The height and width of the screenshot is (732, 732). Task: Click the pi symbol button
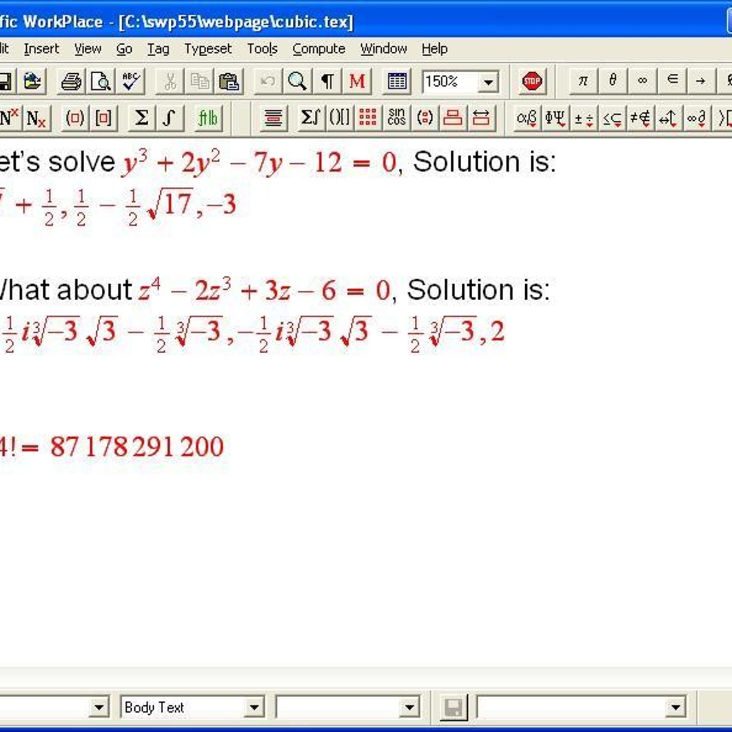coord(583,81)
